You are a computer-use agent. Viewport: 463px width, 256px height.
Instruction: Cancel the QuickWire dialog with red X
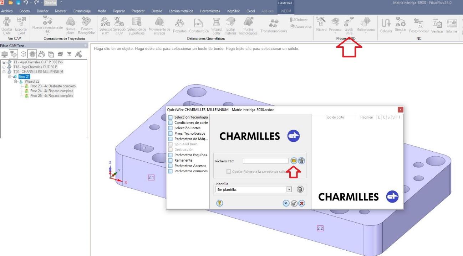(x=302, y=203)
